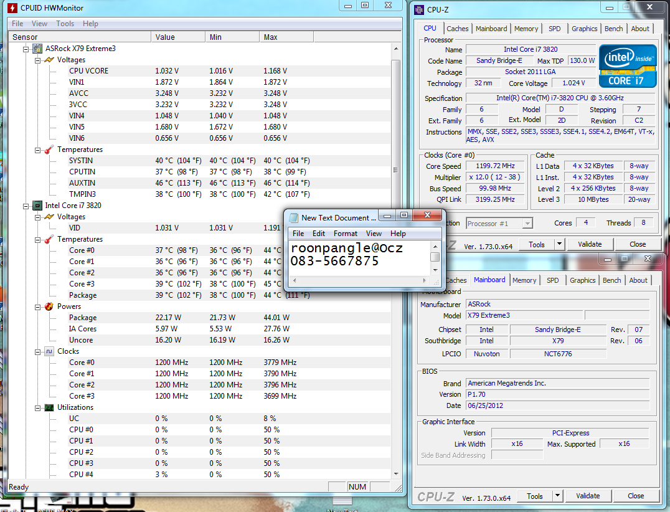Screen dimensions: 670x512
Task: Click the Intel Core i7 3820 chip icon
Action: coord(37,206)
